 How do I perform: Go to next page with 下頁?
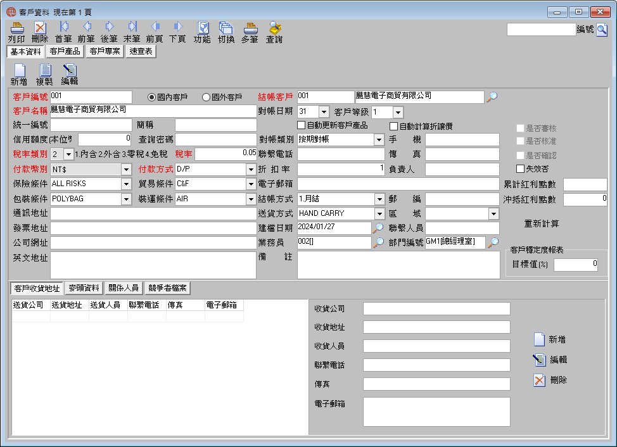point(177,32)
